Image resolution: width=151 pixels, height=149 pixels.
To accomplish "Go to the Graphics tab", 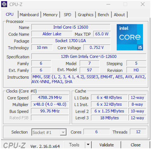I will pyautogui.click(x=85, y=15).
